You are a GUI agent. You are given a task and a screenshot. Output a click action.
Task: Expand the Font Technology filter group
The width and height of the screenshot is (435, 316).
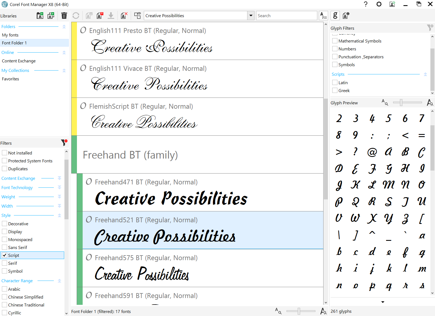click(60, 187)
